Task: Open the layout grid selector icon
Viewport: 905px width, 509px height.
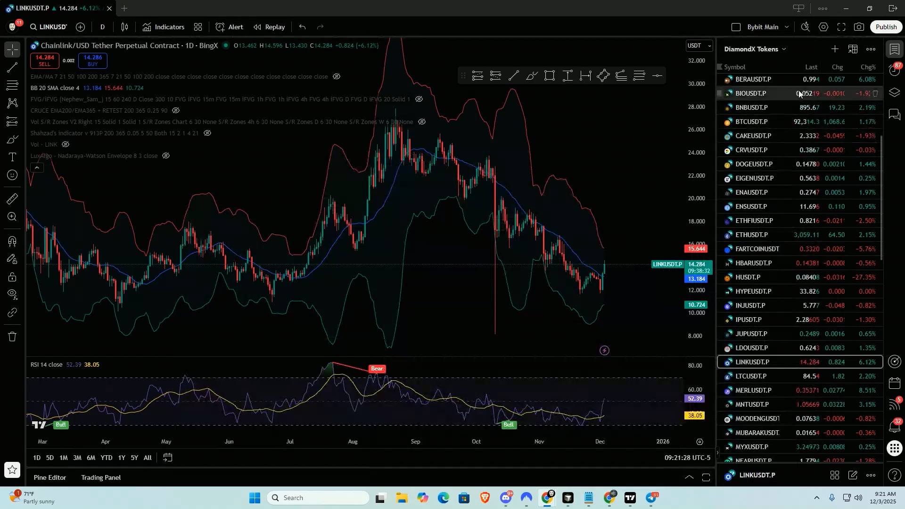Action: (198, 27)
